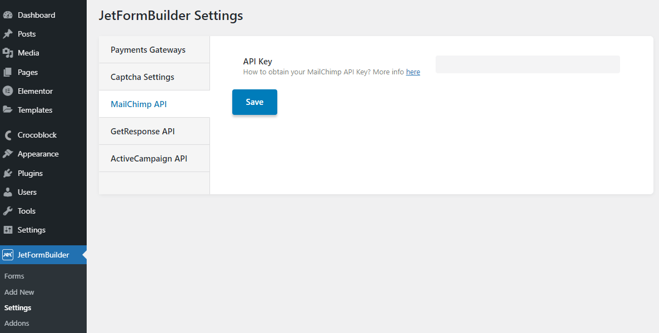This screenshot has height=333, width=659.
Task: Go to Addons submenu item
Action: [17, 323]
